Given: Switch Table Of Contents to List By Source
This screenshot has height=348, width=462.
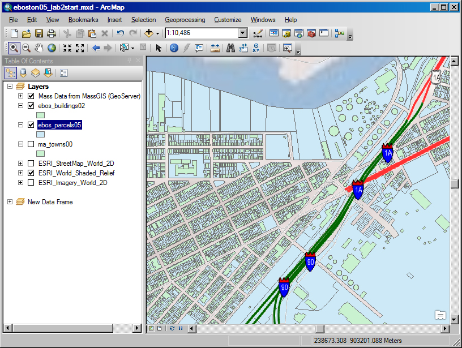Looking at the screenshot, I should (x=23, y=72).
